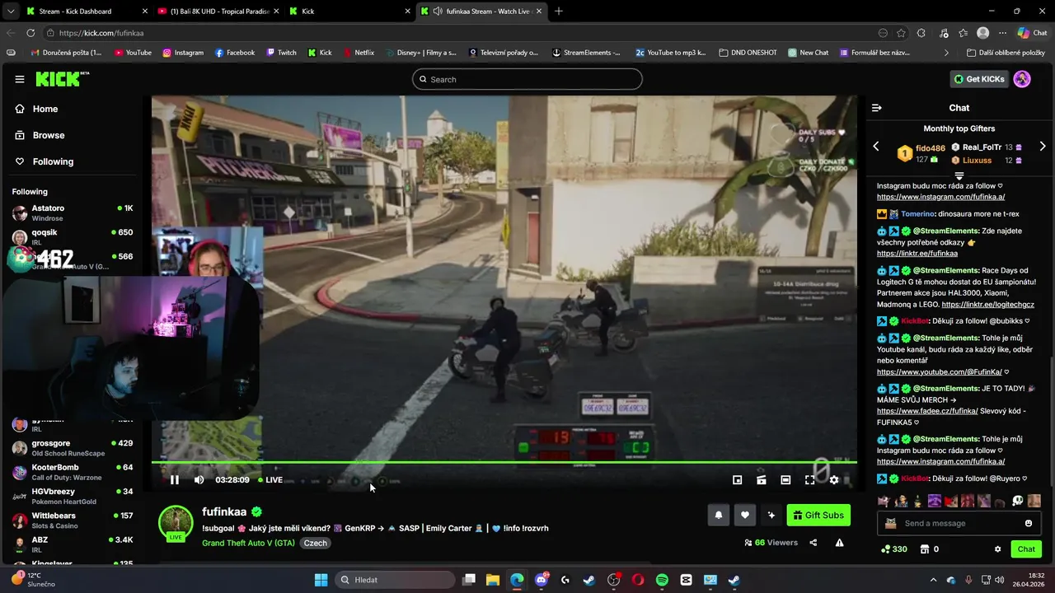Expand the pinned gifters panel handle

[x=959, y=175]
